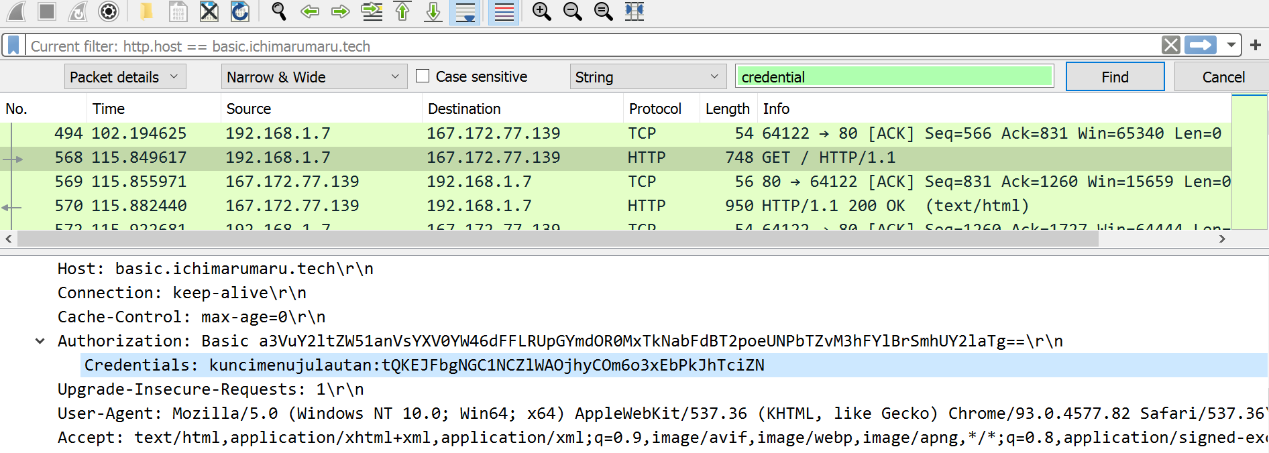Image resolution: width=1269 pixels, height=453 pixels.
Task: Zoom in with plus magnifier icon
Action: point(541,11)
